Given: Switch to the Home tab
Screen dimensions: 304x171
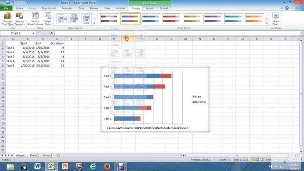Looking at the screenshot, I should (19, 8).
